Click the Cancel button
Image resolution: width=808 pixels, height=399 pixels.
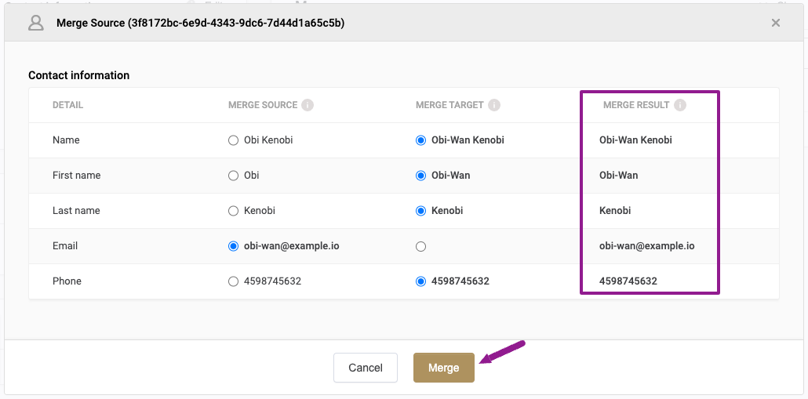point(366,368)
